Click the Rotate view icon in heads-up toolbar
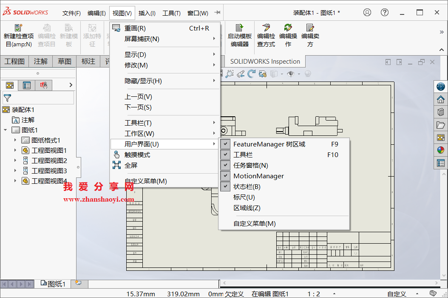 (x=252, y=73)
